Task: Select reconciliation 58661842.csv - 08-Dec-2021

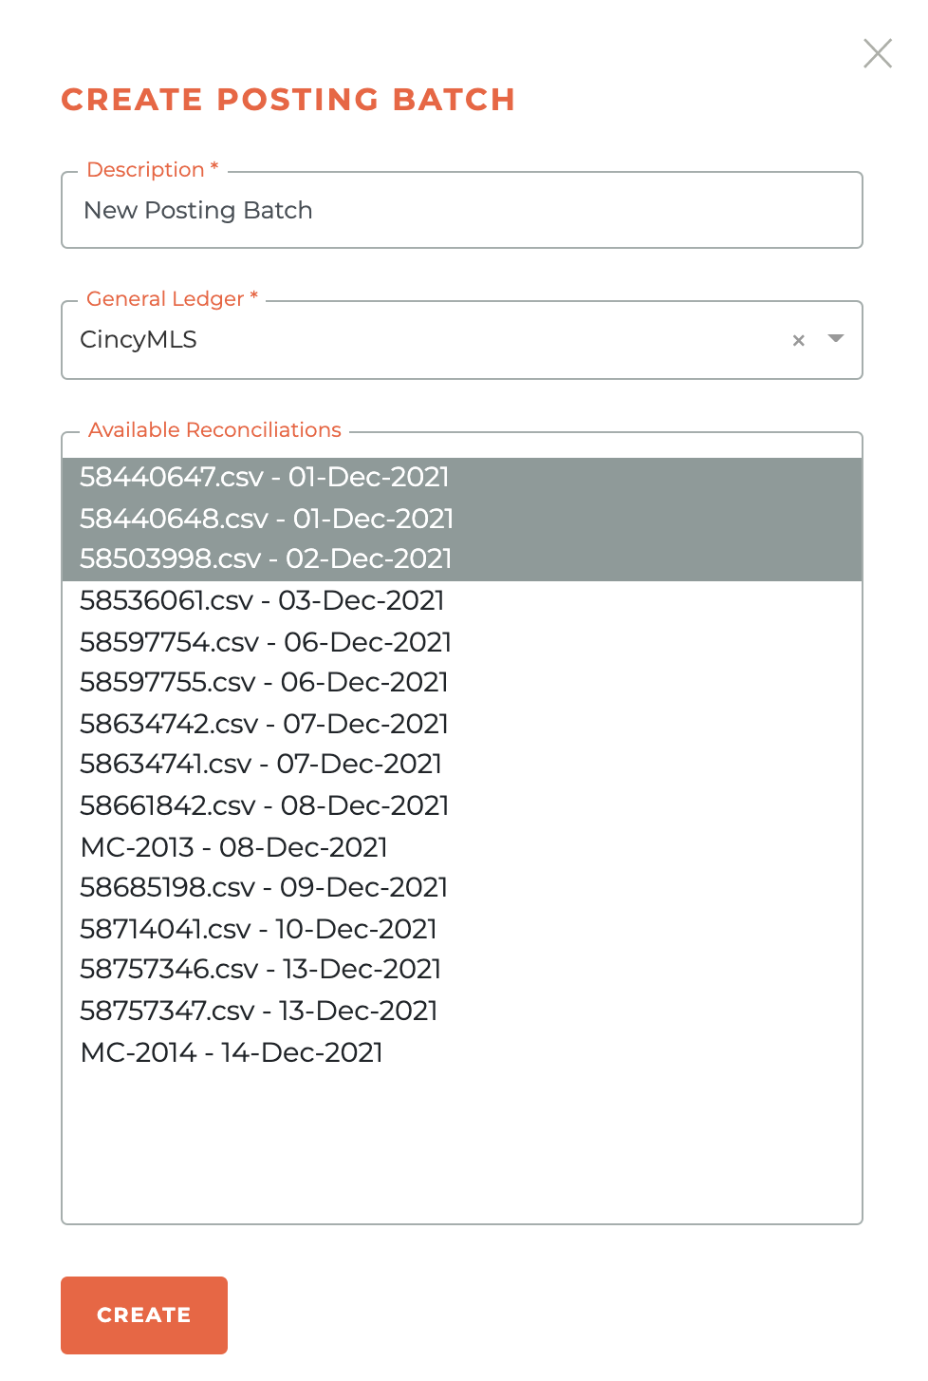Action: 264,804
